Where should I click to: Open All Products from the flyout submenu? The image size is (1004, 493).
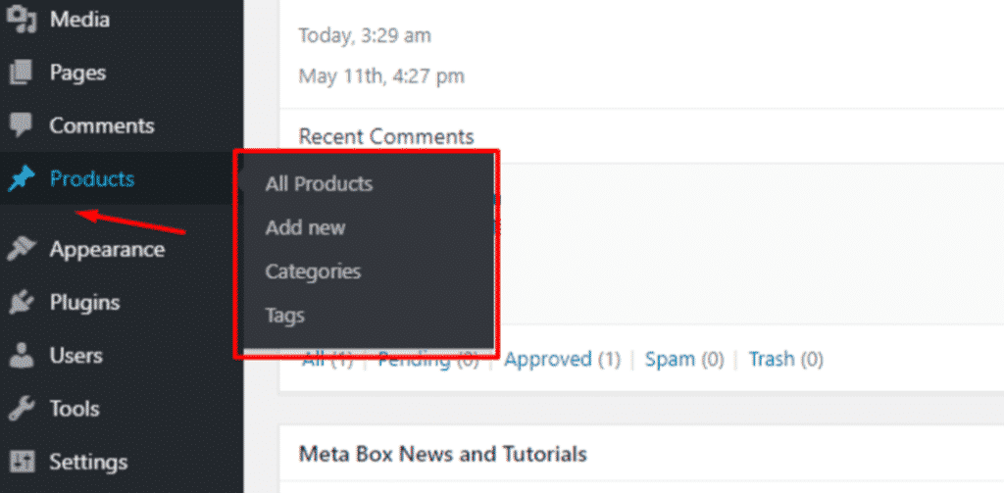319,183
